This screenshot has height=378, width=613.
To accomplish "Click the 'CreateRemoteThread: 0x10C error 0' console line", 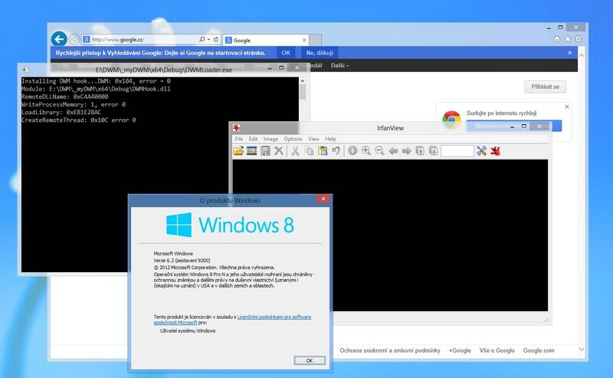I will [x=79, y=120].
